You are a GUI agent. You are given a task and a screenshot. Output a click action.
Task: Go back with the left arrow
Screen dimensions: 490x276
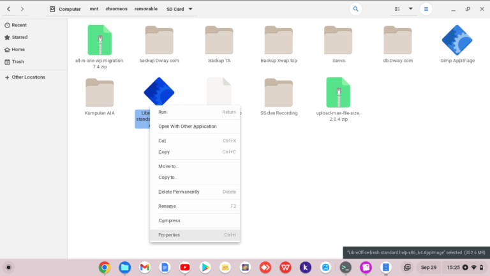click(9, 9)
